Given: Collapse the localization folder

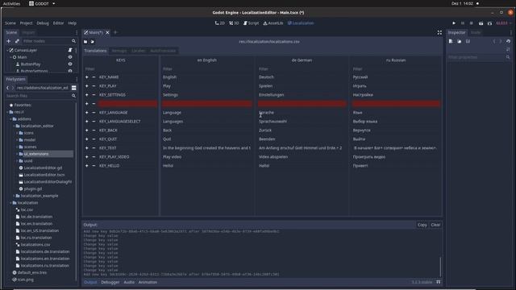Looking at the screenshot, I should 10,203.
